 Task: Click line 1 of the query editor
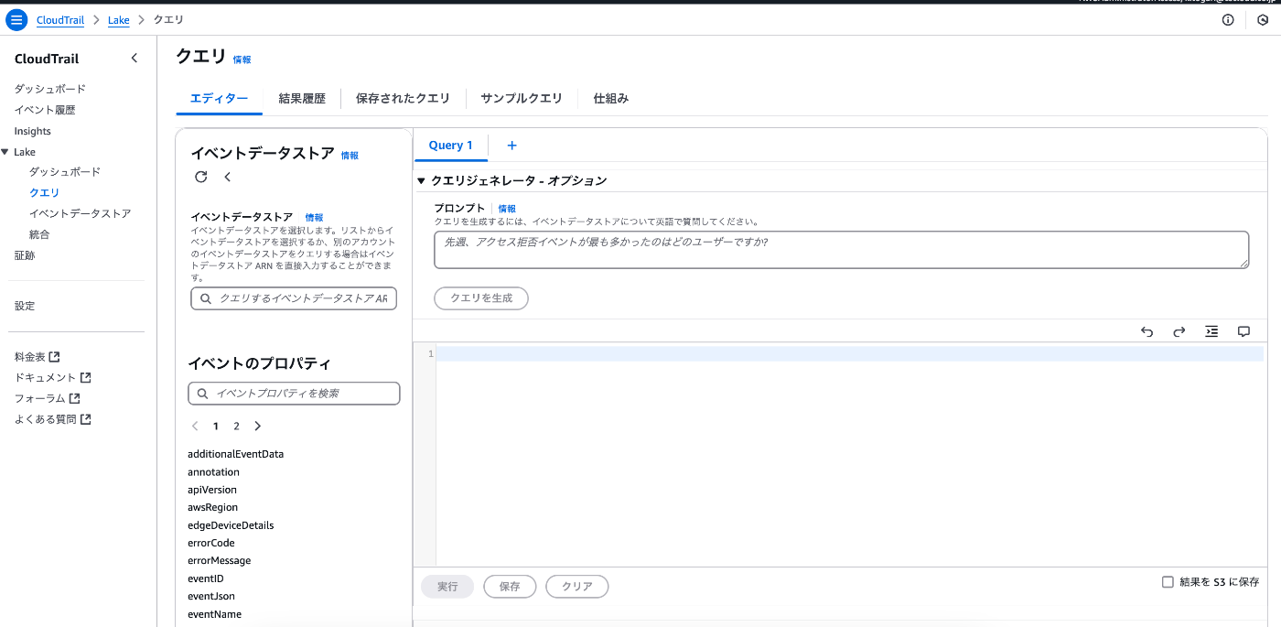point(849,353)
